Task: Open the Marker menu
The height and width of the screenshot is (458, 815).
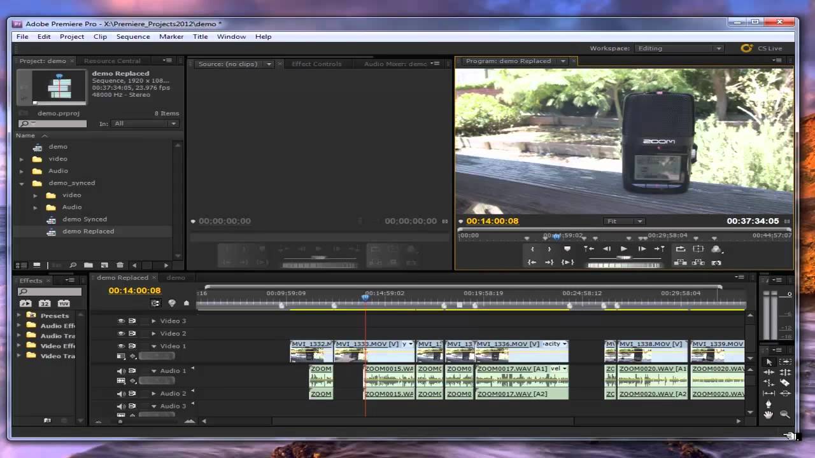Action: (171, 36)
